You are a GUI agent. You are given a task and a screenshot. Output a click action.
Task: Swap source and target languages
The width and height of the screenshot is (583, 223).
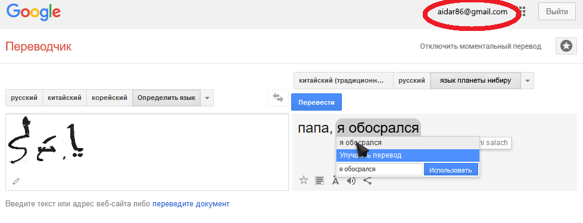(278, 98)
